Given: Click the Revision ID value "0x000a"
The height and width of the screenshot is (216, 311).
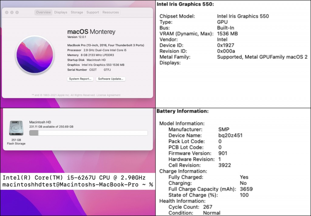Looking at the screenshot, I should (226, 51).
